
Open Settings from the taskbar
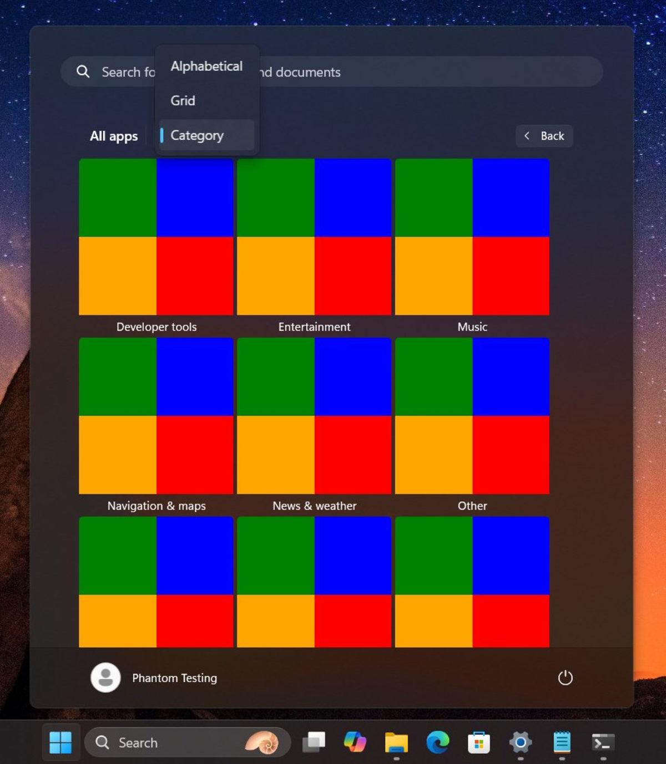pos(520,742)
